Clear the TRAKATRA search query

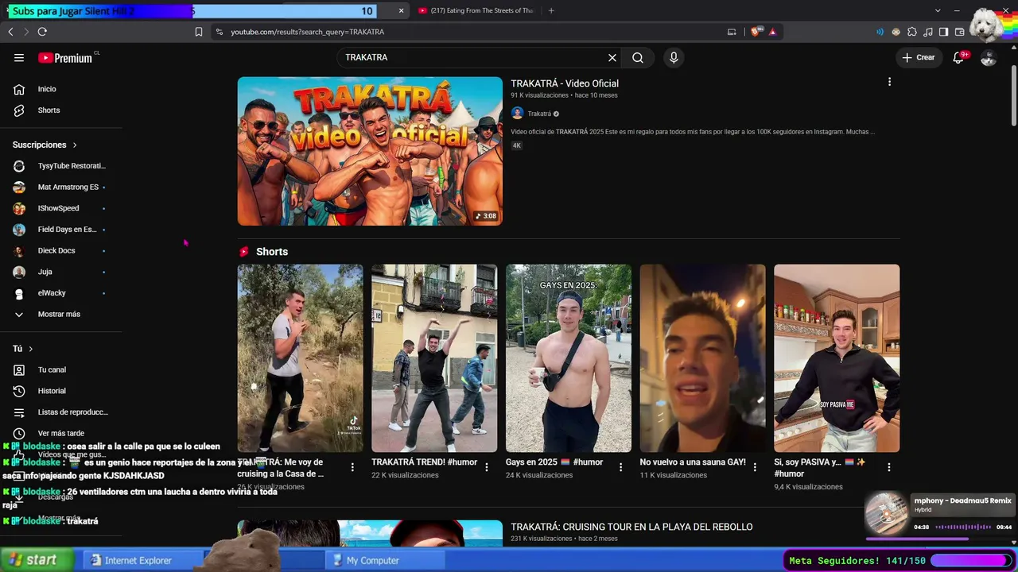point(612,57)
